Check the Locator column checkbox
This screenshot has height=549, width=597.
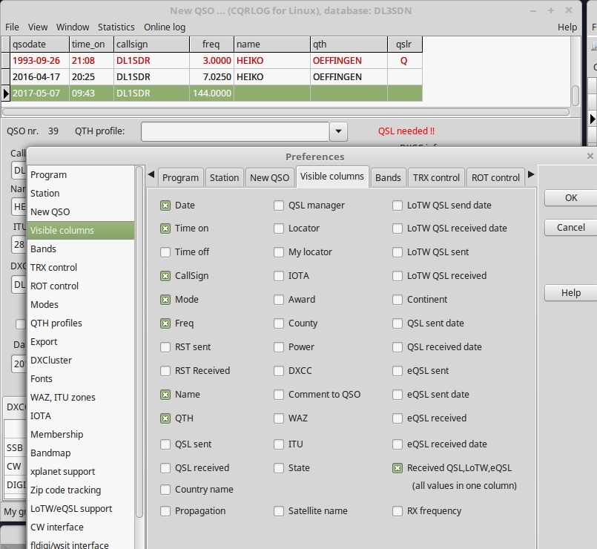(279, 229)
